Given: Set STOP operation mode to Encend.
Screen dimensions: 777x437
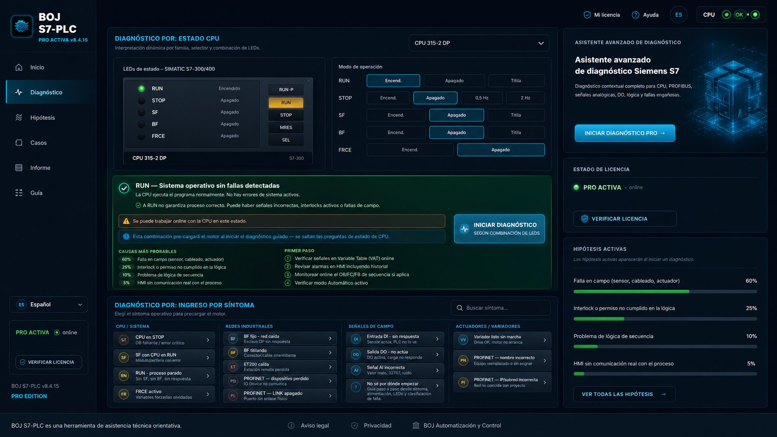Looking at the screenshot, I should tap(388, 98).
